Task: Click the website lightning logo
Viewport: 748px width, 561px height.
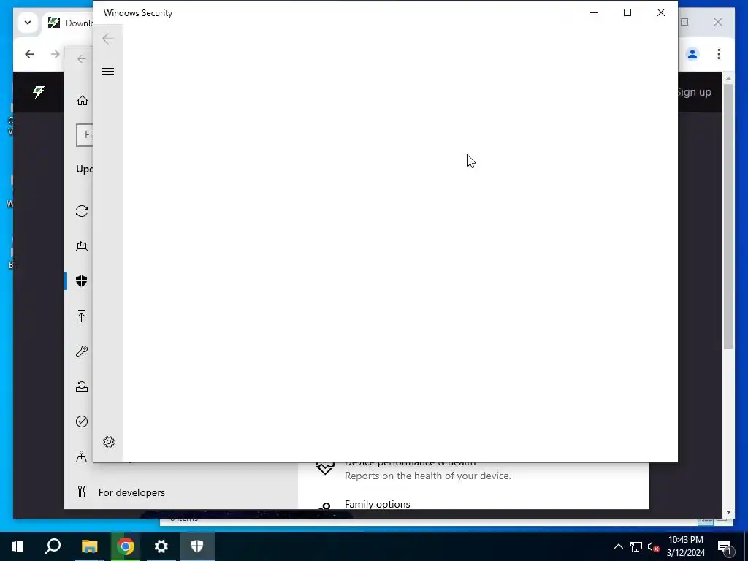Action: 39,91
